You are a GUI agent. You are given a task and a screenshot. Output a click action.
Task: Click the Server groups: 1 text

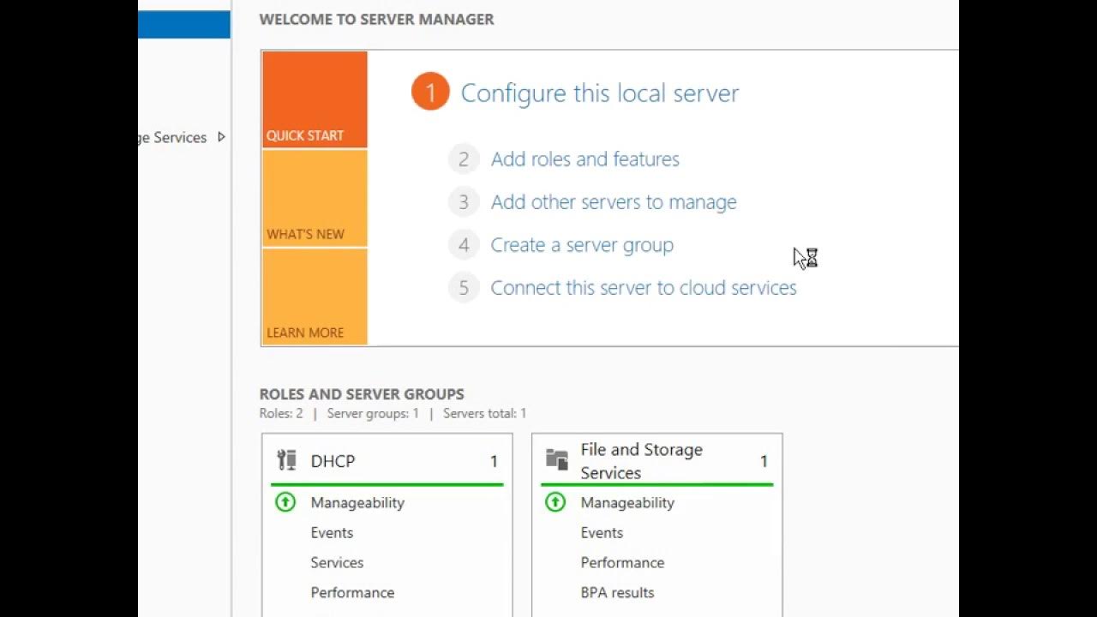(x=373, y=414)
